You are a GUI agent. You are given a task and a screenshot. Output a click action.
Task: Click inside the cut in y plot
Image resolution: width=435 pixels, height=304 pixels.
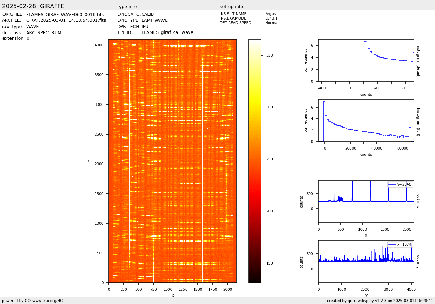point(366,262)
